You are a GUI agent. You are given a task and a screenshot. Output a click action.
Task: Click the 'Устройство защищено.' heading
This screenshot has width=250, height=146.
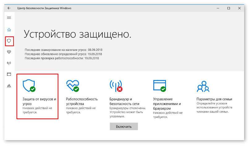(78, 34)
